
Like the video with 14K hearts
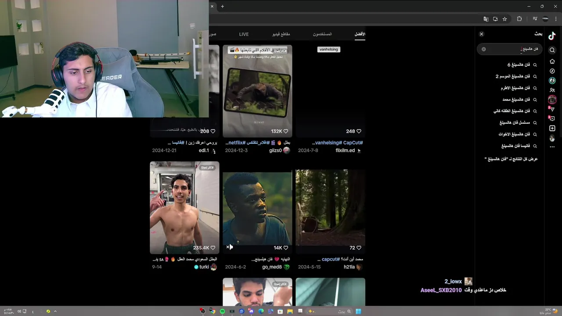(286, 248)
